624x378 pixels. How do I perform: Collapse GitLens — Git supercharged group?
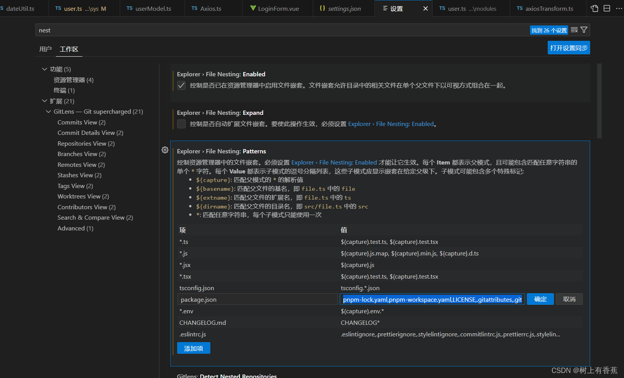48,111
